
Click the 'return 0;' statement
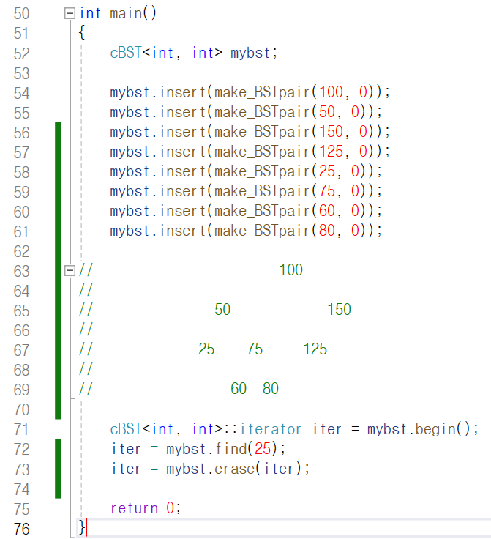(146, 508)
